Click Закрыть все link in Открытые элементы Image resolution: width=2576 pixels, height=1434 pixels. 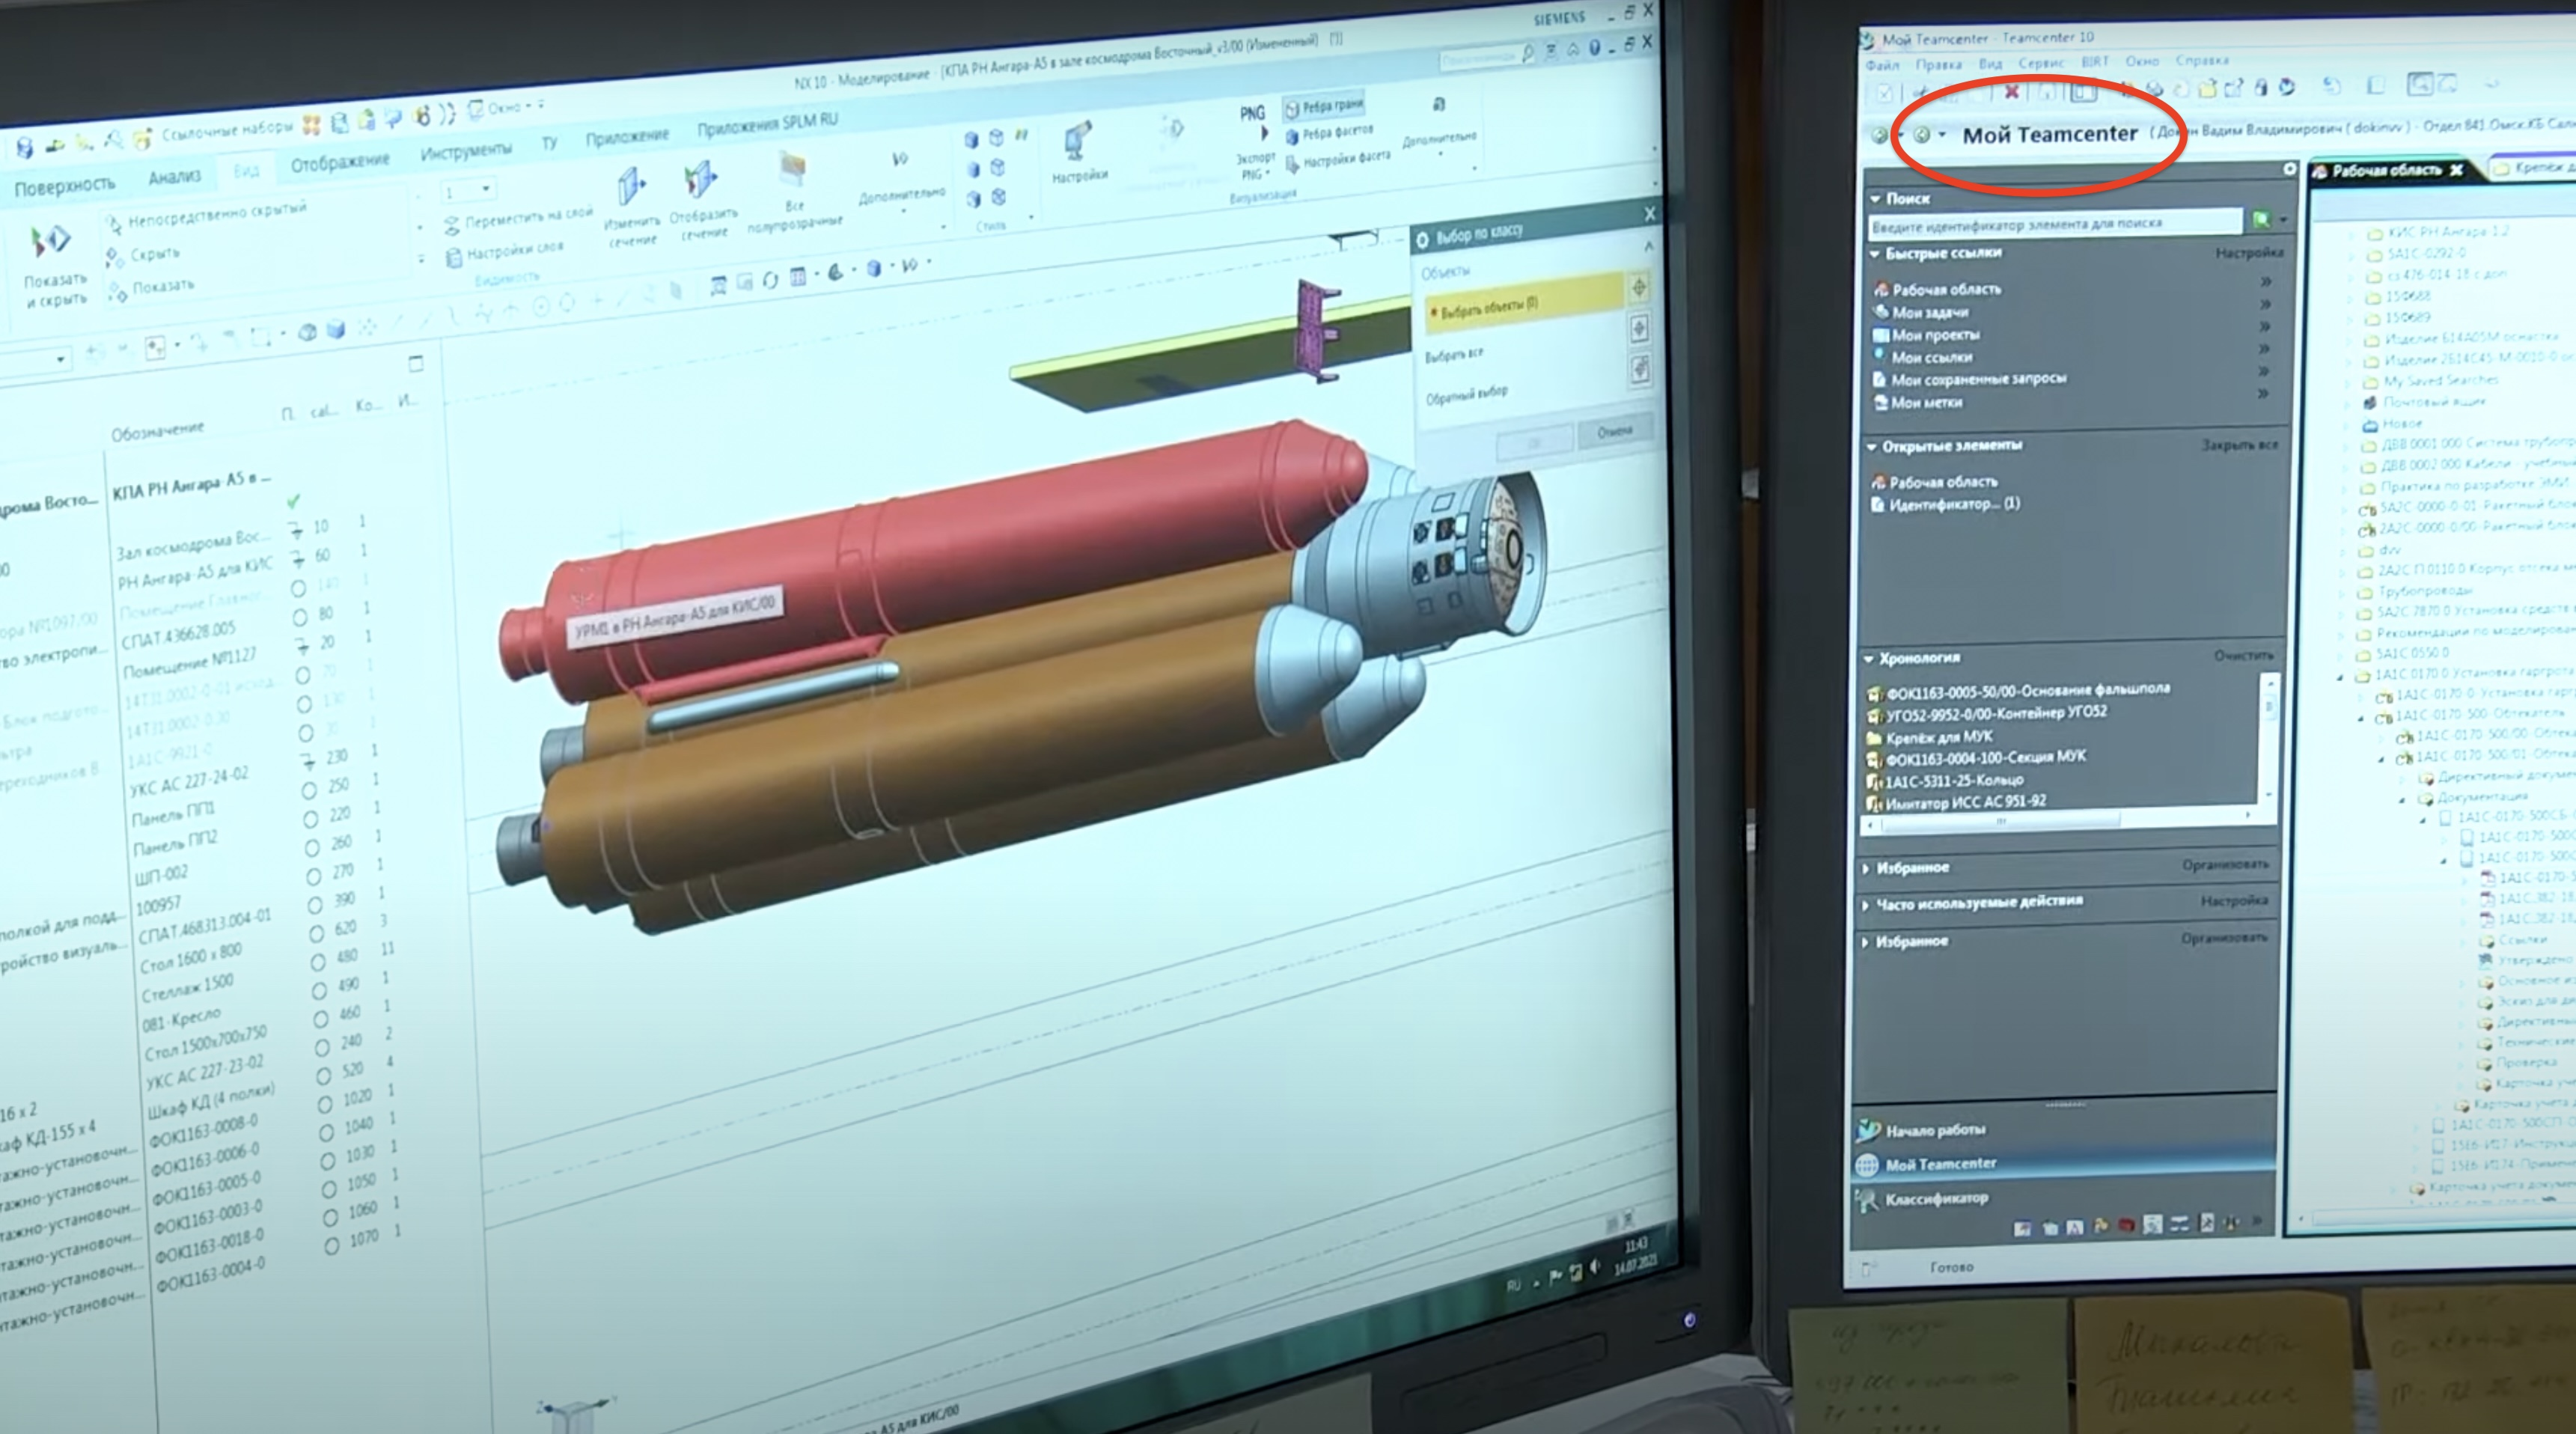point(2240,445)
